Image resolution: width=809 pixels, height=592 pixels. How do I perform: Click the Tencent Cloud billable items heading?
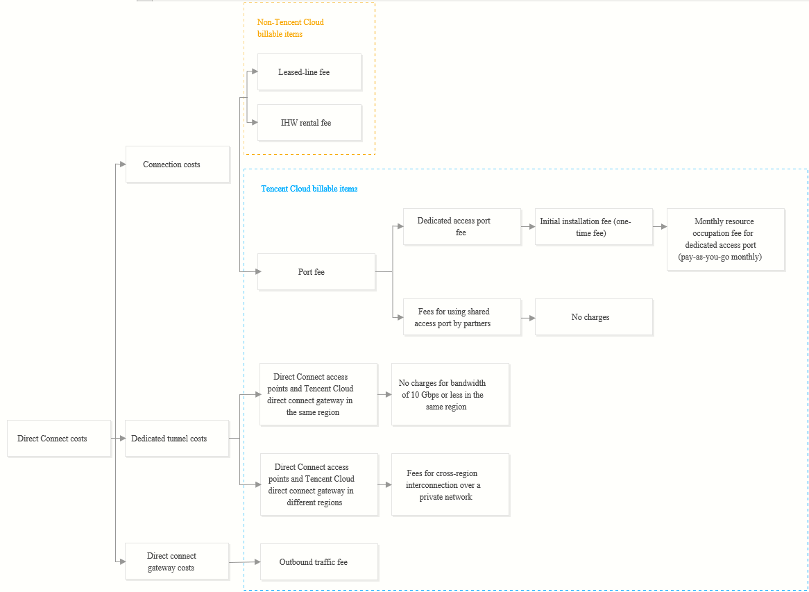(x=309, y=189)
